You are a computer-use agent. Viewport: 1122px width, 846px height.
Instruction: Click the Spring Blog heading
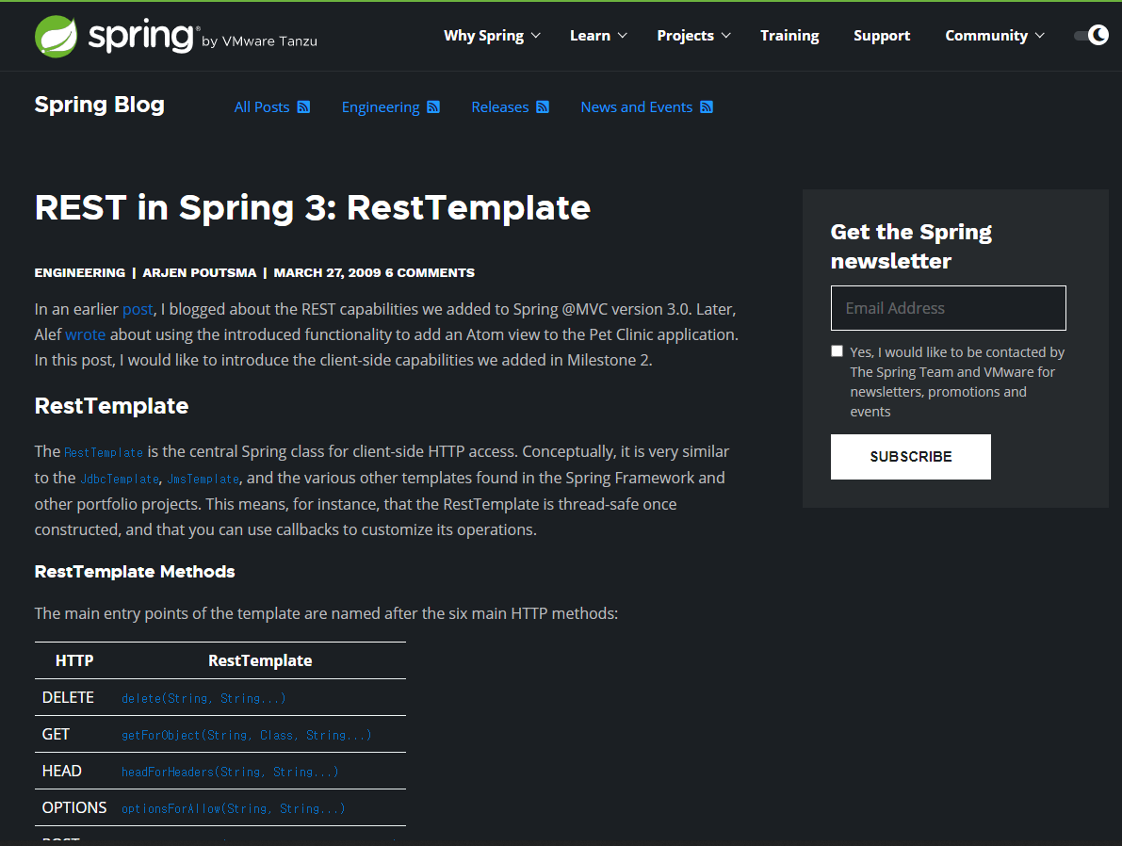click(100, 105)
